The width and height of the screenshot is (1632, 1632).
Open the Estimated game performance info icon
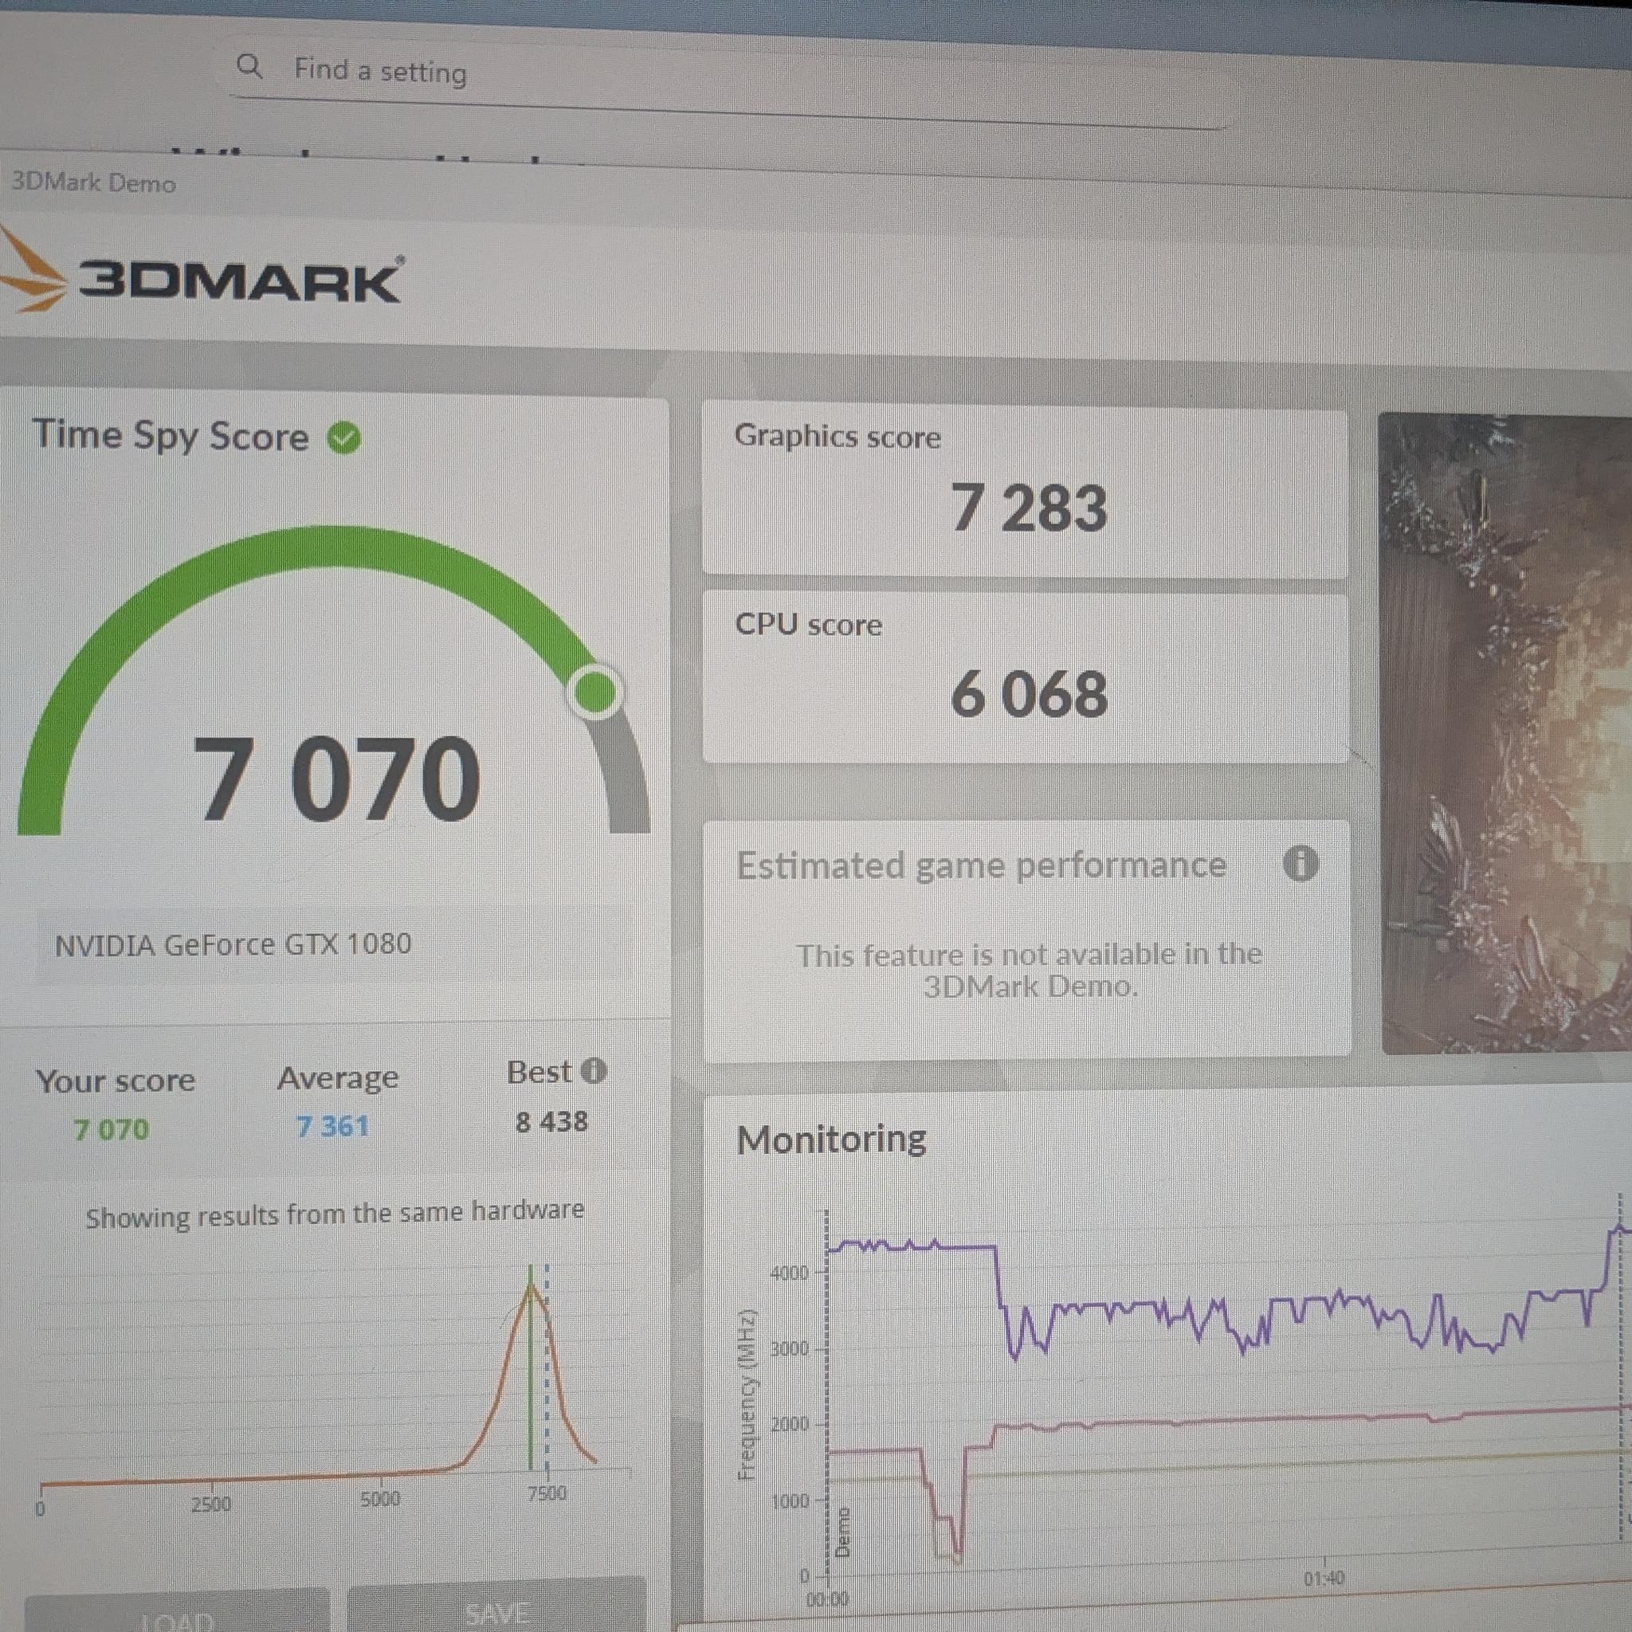point(1300,863)
